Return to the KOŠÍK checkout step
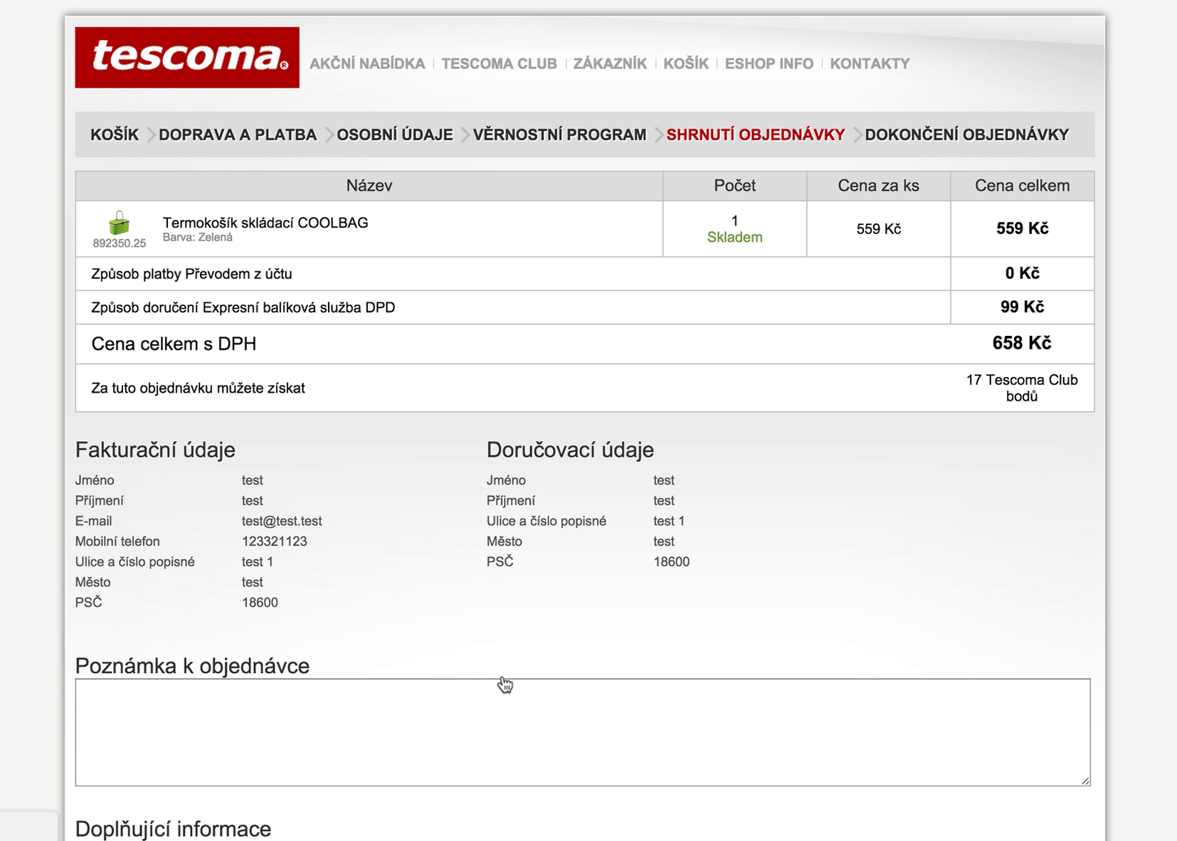 (x=115, y=134)
